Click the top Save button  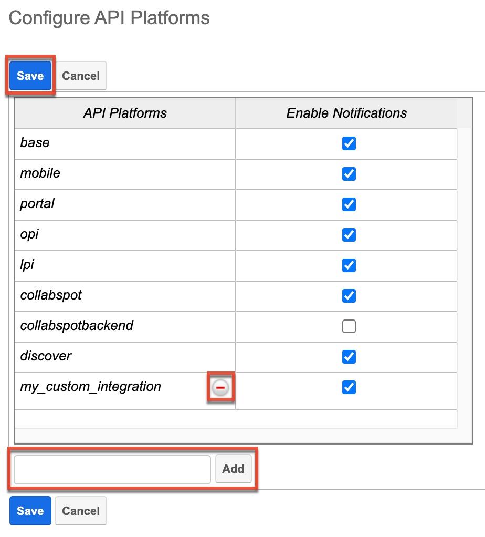(30, 75)
